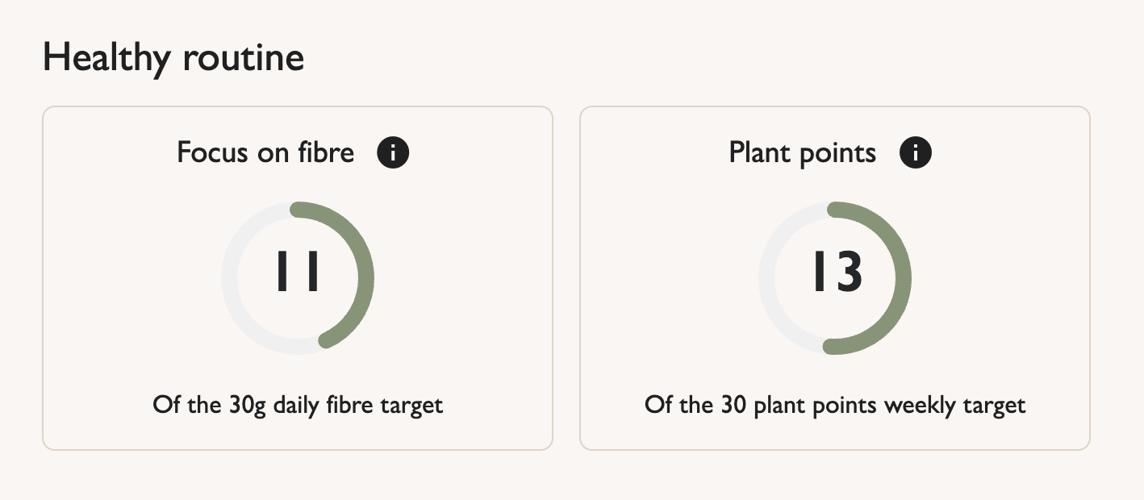Click the word 'Healthy' in the section heading
This screenshot has height=500, width=1144.
(104, 58)
